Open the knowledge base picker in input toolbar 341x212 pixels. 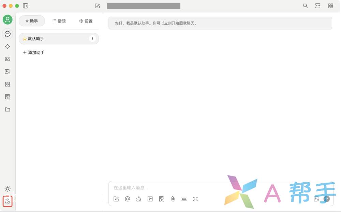[161, 199]
